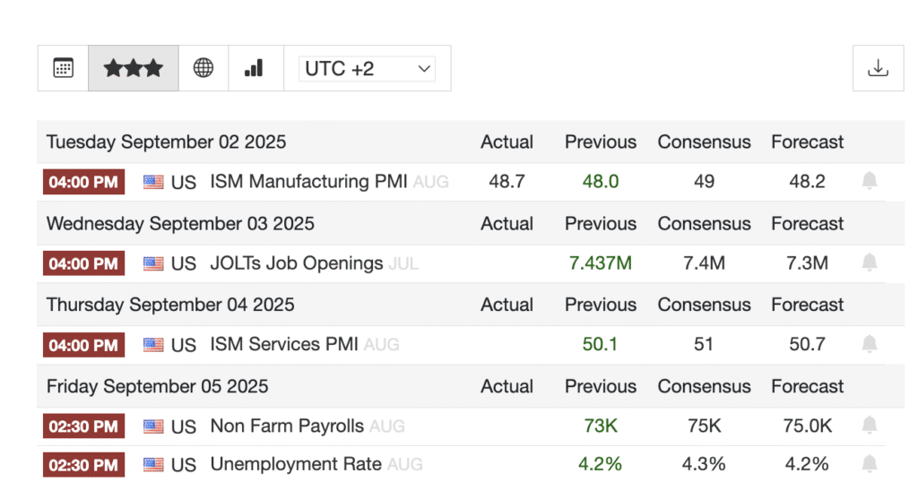The width and height of the screenshot is (918, 482).
Task: Turn on alert bell for ISM Services PMI
Action: coord(869,344)
